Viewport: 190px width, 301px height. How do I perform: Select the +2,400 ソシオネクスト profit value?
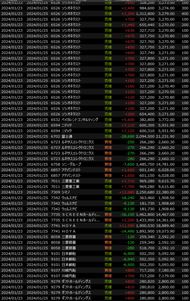128,8
